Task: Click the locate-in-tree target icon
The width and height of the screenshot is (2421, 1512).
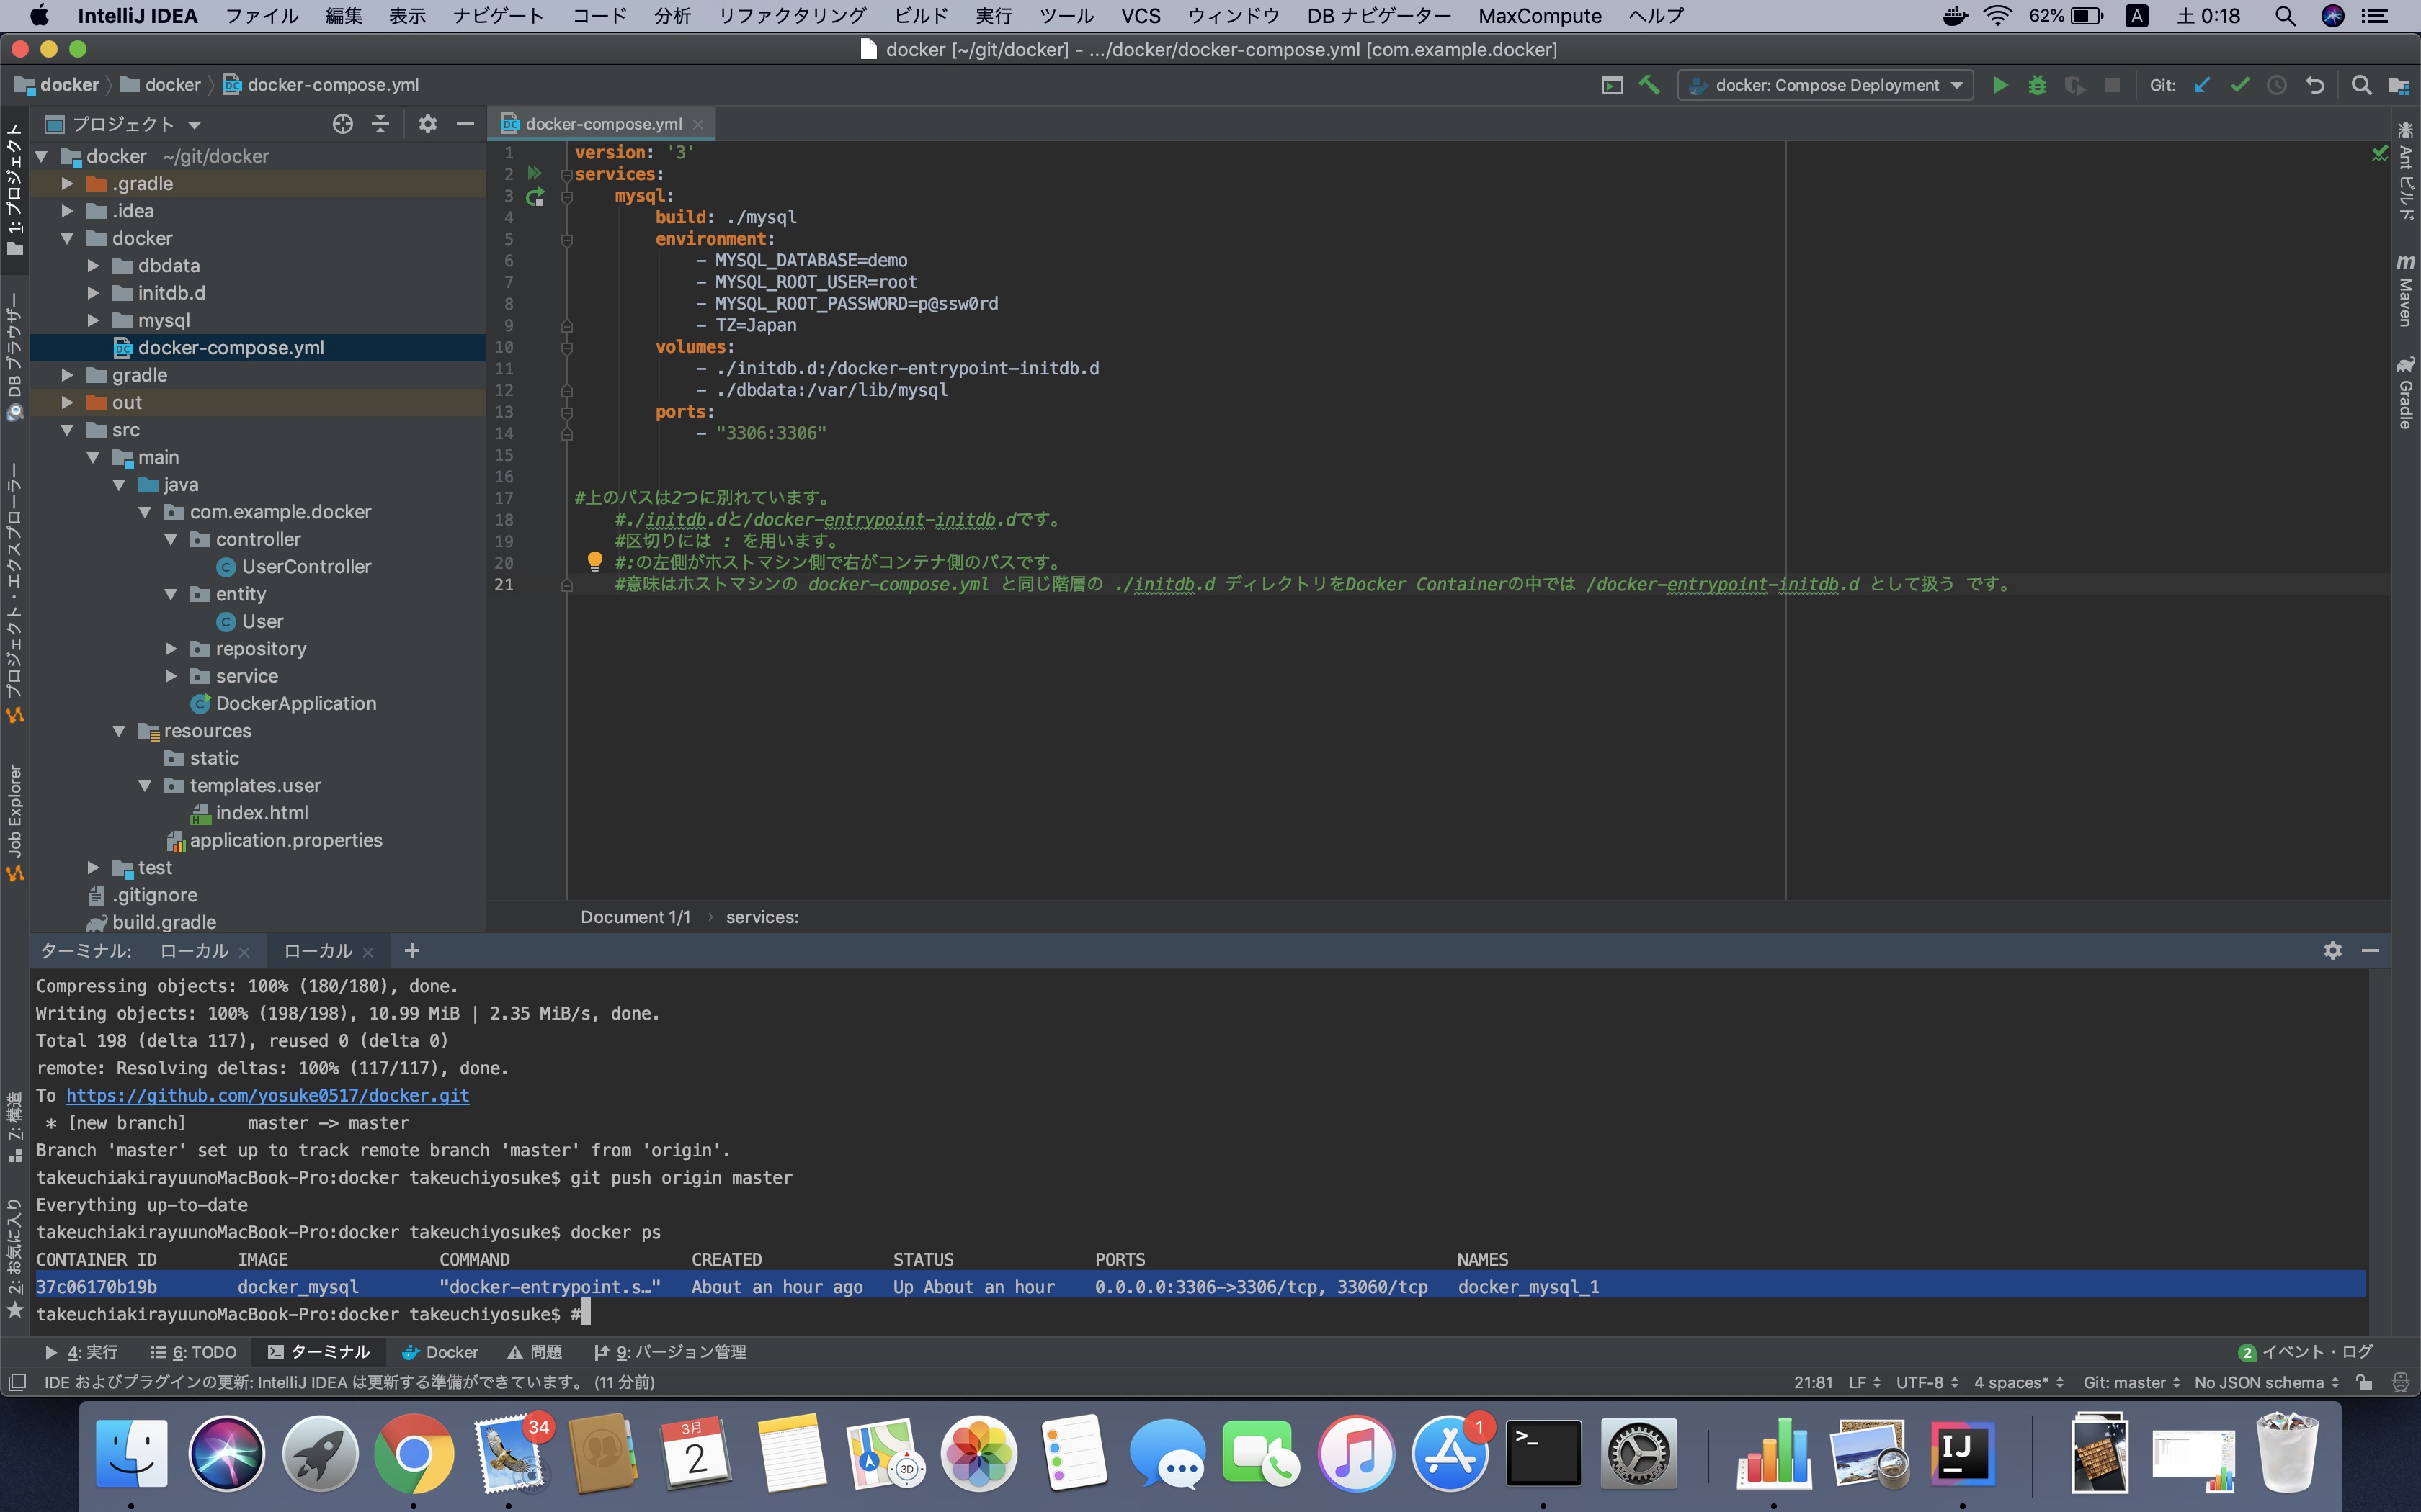Action: pos(343,124)
